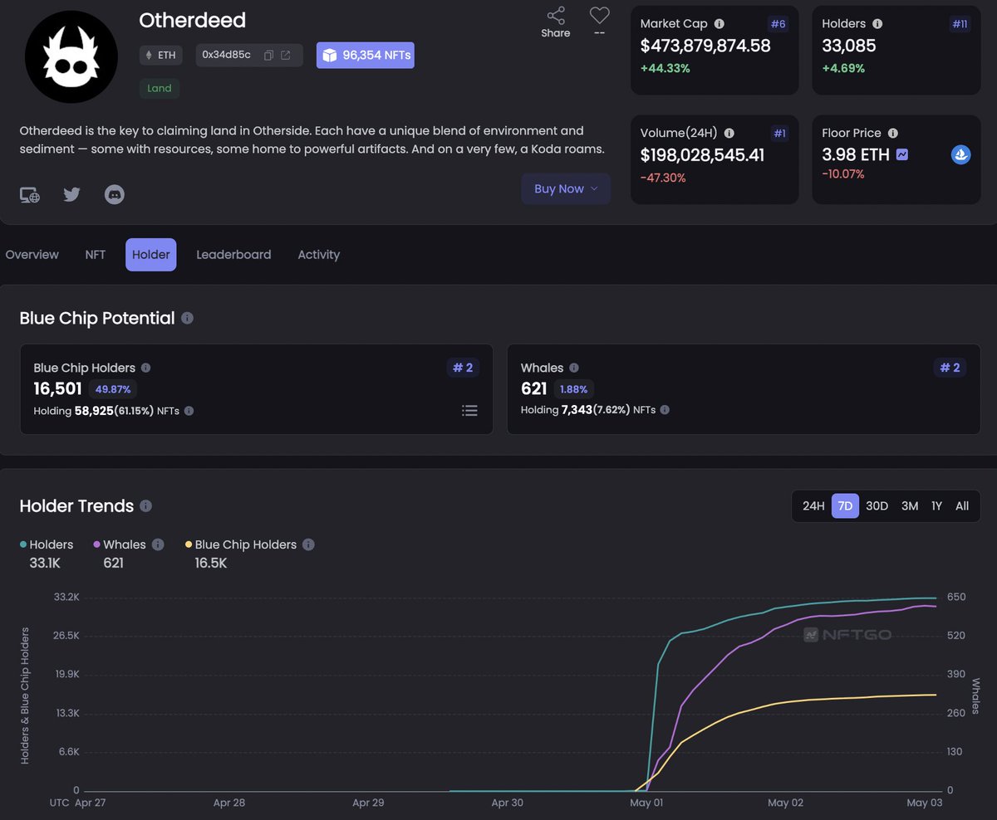Screen dimensions: 997x820
Task: Select the 24H time range
Action: [813, 505]
